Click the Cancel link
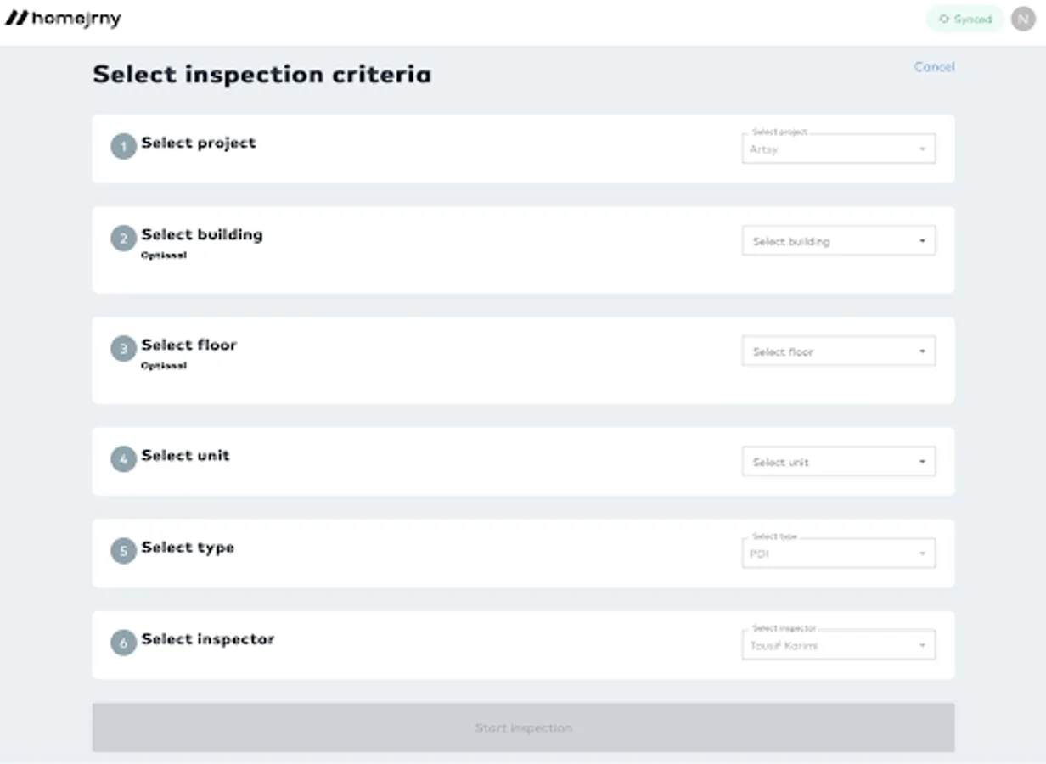Viewport: 1046px width, 764px height. pos(934,67)
